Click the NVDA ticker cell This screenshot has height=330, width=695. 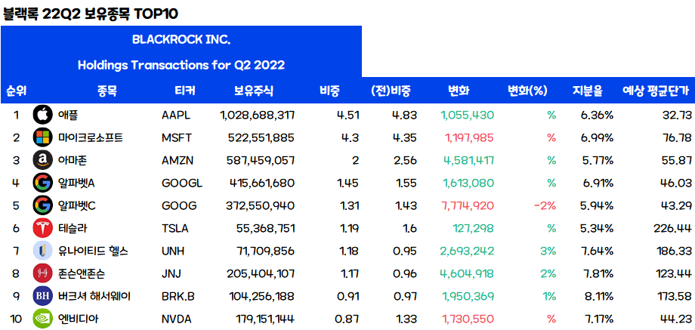177,319
